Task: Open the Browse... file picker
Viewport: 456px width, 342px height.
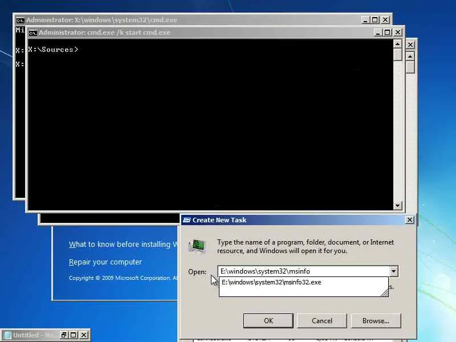Action: (376, 320)
